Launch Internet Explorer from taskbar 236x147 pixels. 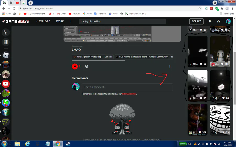pyautogui.click(x=27, y=144)
